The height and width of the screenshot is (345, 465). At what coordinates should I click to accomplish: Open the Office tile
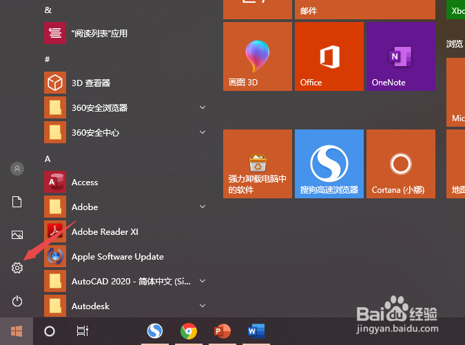coord(329,56)
